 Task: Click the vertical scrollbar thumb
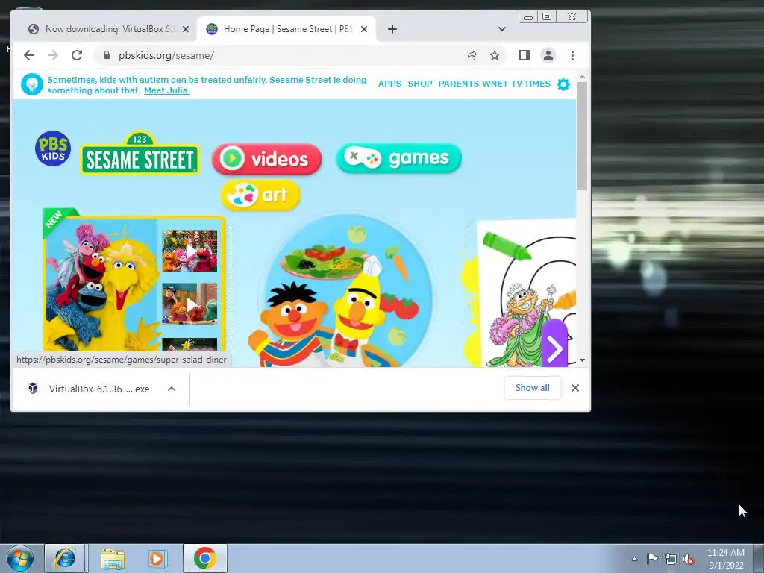pyautogui.click(x=582, y=136)
